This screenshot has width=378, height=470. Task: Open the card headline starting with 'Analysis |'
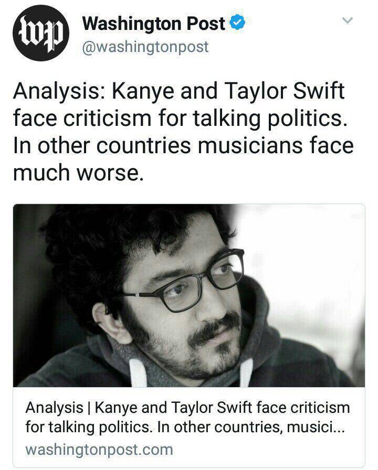pos(187,417)
